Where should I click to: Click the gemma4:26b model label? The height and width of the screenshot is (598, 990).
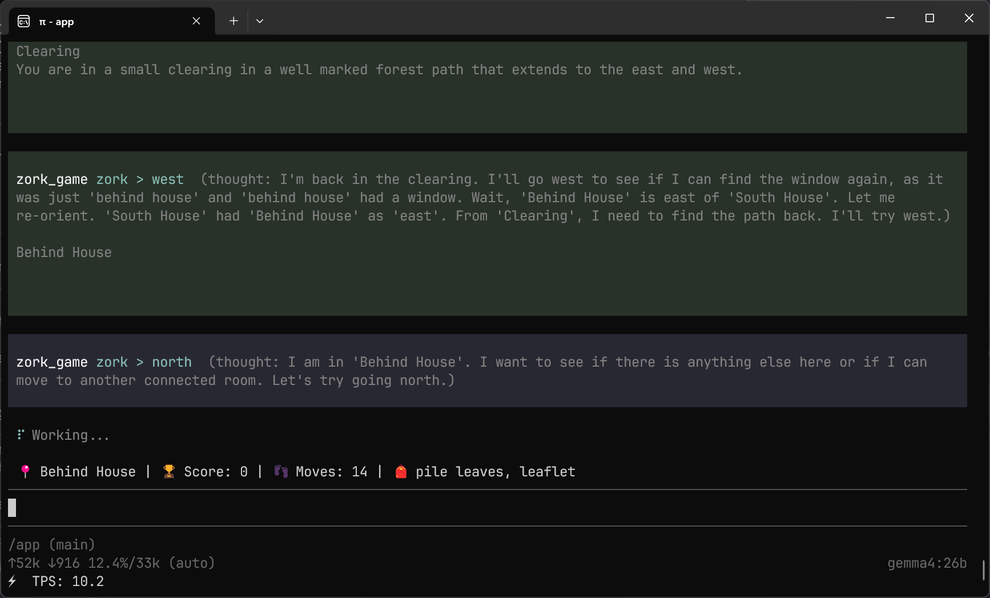[927, 563]
